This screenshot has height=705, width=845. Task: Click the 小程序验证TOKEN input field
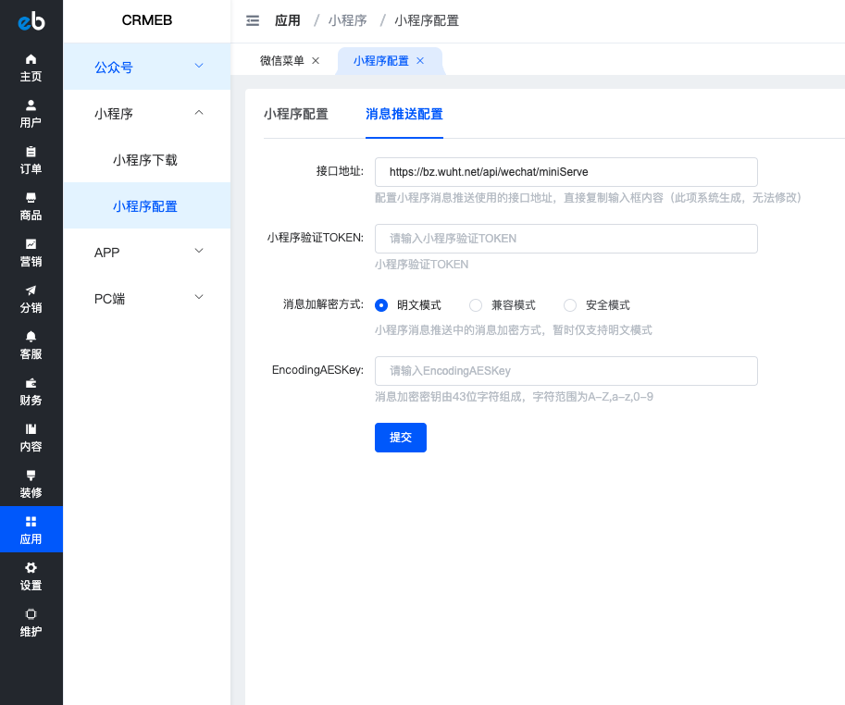[x=565, y=239]
